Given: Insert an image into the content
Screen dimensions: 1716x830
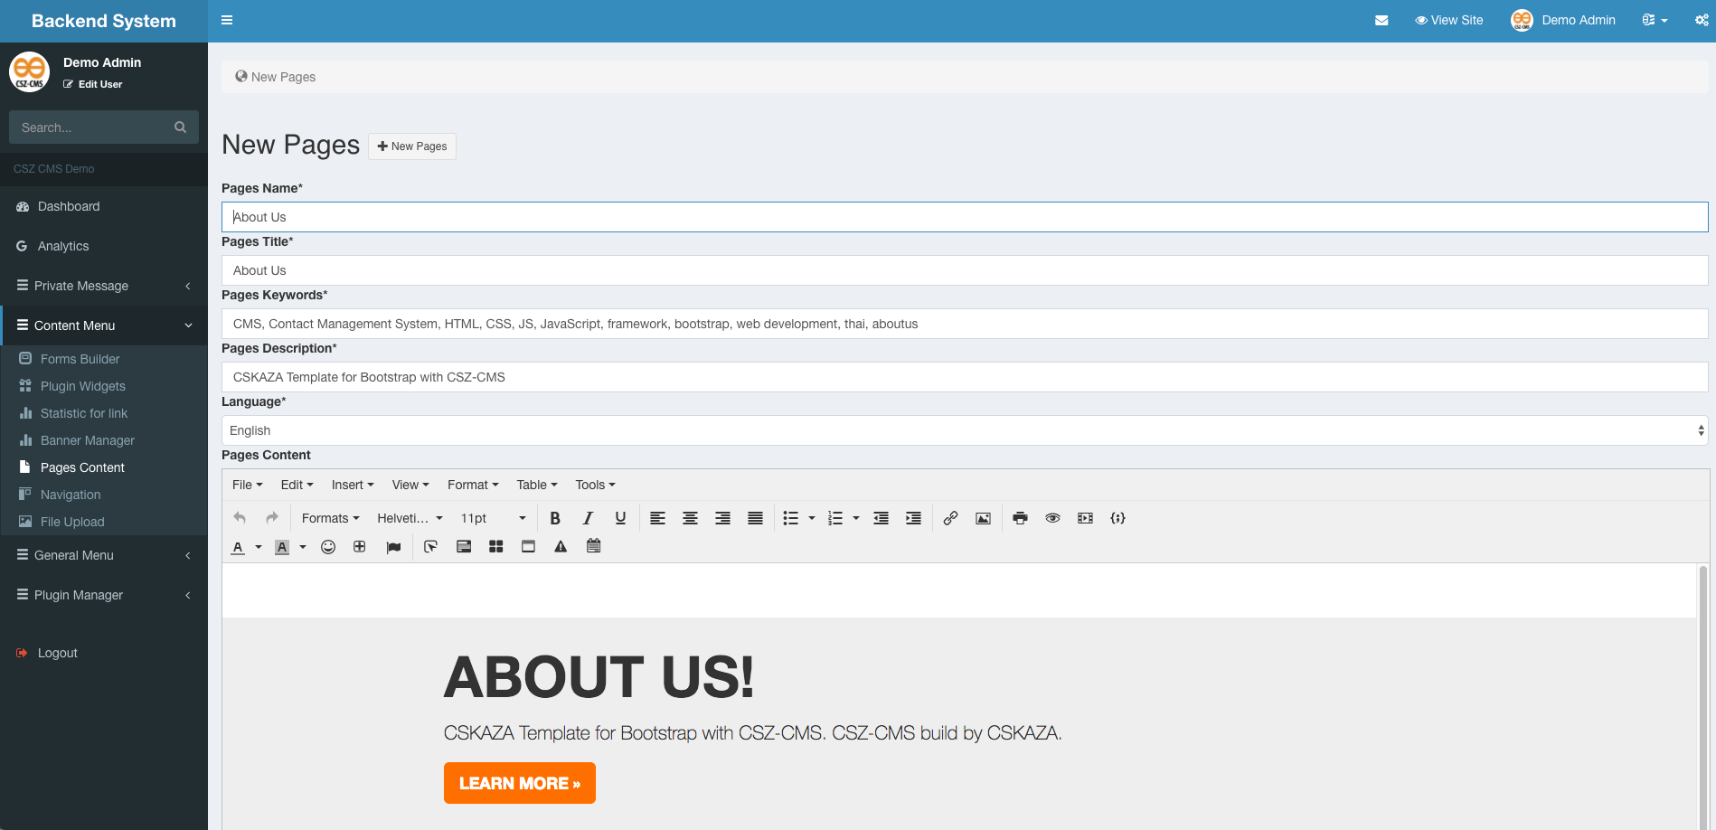Looking at the screenshot, I should tap(983, 518).
